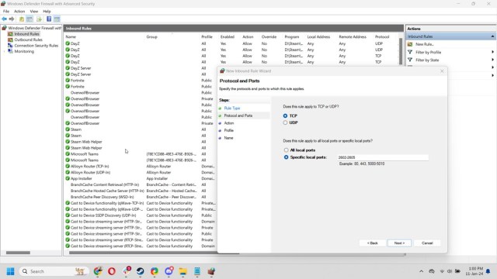The height and width of the screenshot is (279, 497).
Task: Click green check icon of App Installer rule
Action: [x=68, y=178]
